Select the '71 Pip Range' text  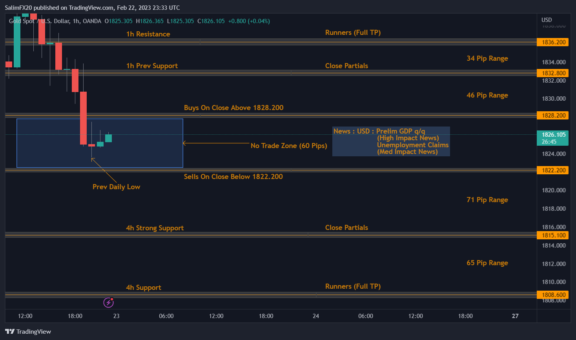point(487,200)
